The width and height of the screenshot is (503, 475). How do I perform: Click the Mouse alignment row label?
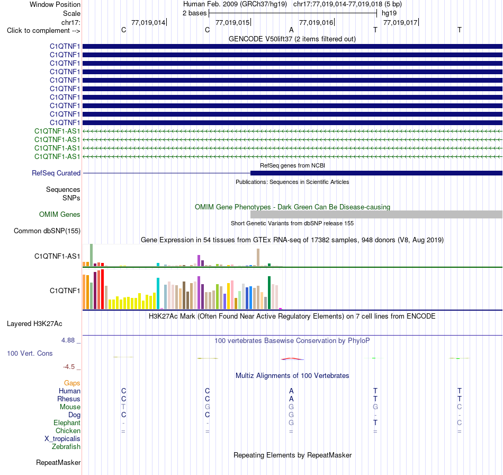70,407
